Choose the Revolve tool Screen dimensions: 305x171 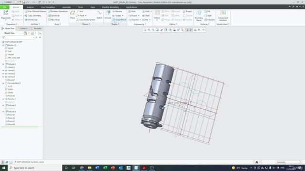tap(117, 11)
